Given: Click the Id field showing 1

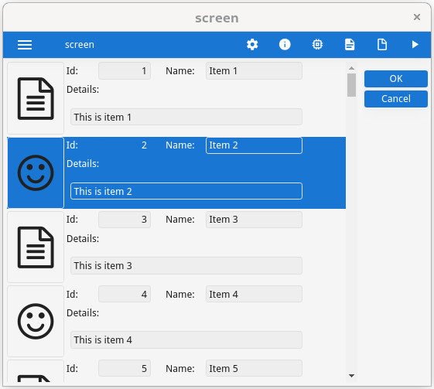Looking at the screenshot, I should pyautogui.click(x=125, y=71).
